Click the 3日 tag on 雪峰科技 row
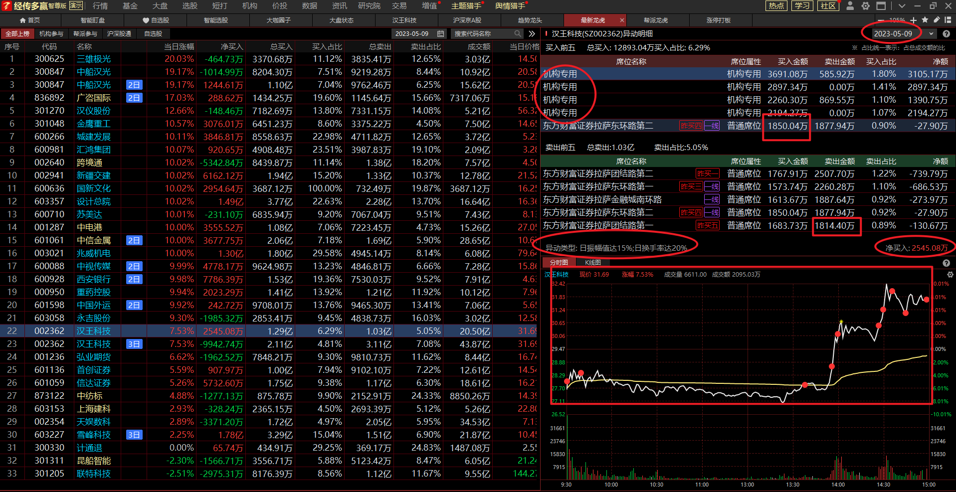Viewport: 956px width, 492px height. pos(134,435)
